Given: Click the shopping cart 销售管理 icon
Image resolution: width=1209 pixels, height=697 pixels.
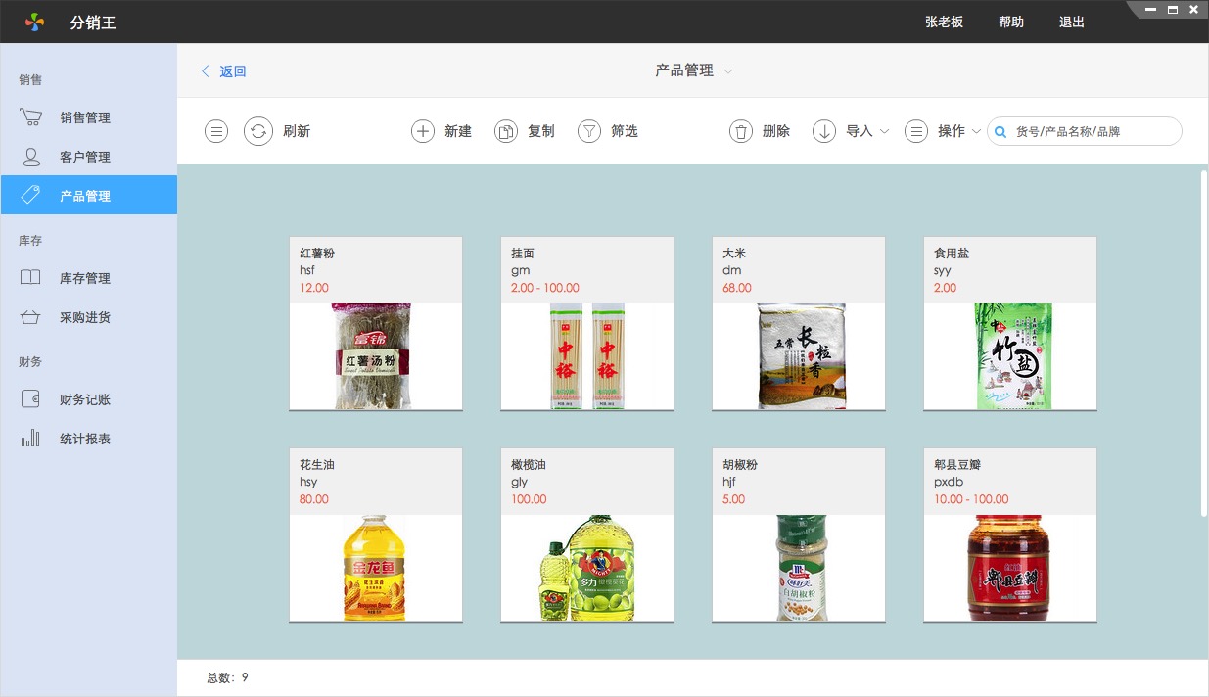Looking at the screenshot, I should point(30,117).
